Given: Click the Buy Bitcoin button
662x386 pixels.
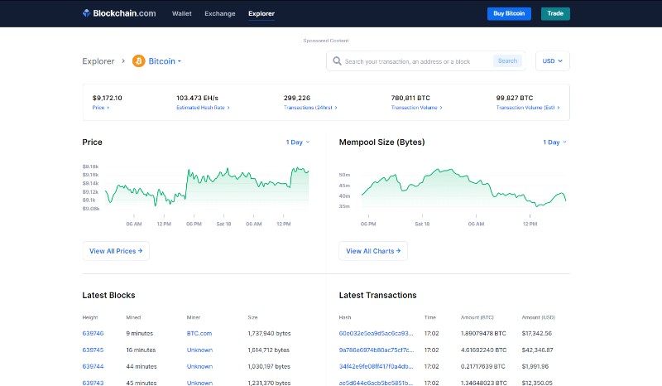Looking at the screenshot, I should click(509, 13).
